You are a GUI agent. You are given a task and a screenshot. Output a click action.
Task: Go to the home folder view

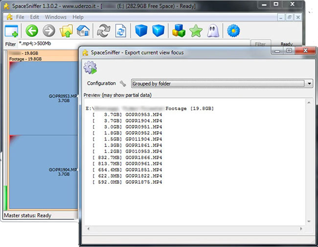[x=83, y=31]
